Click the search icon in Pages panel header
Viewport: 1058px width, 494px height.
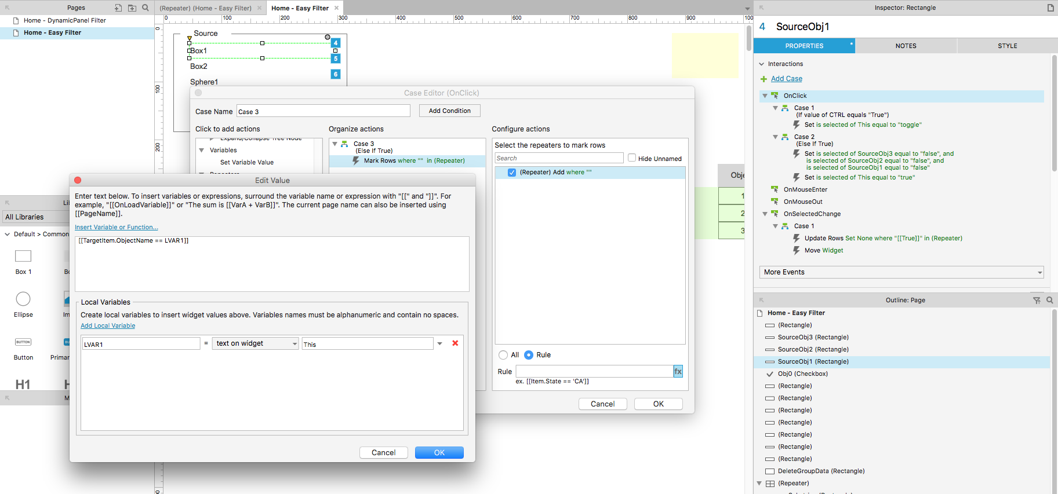point(146,8)
